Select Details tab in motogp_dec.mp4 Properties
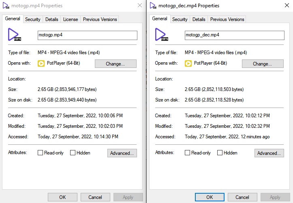 199,19
